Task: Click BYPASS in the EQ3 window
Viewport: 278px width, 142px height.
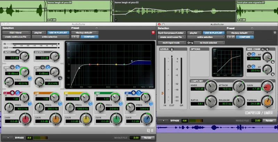Action: pos(19,137)
